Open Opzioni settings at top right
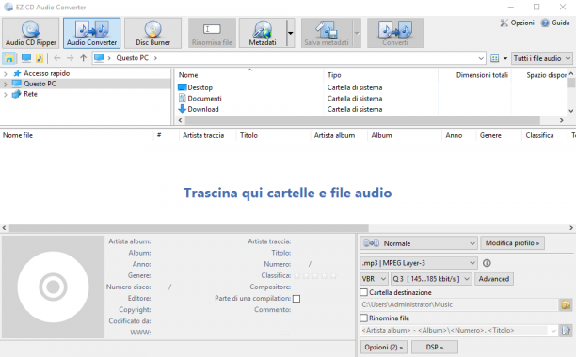576x357 pixels. pyautogui.click(x=517, y=23)
